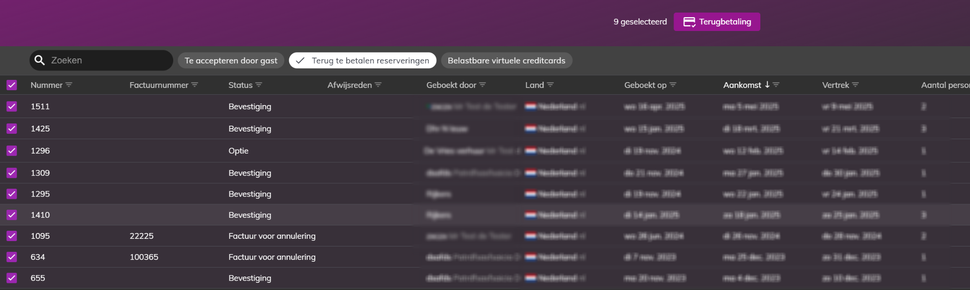Open reservation row 1296 with Optie status
Screen dimensions: 970x290
tap(485, 151)
